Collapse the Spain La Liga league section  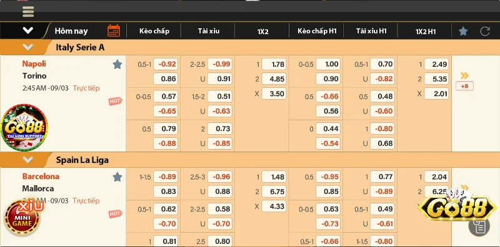tap(27, 160)
